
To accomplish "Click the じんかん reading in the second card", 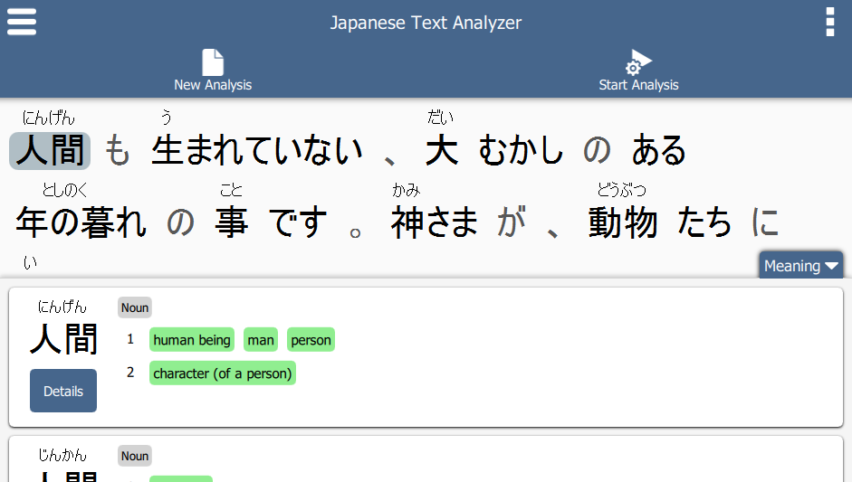I will [62, 455].
